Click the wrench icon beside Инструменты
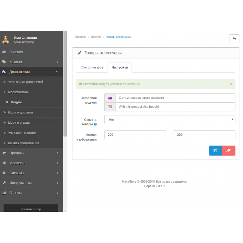This screenshot has width=243, height=243. click(4, 183)
